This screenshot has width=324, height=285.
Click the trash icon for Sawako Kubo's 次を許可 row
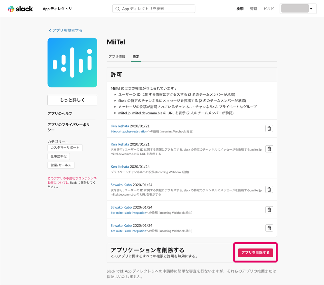pyautogui.click(x=269, y=189)
